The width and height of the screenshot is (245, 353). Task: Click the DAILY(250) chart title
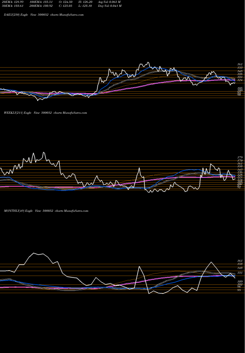tap(44, 15)
